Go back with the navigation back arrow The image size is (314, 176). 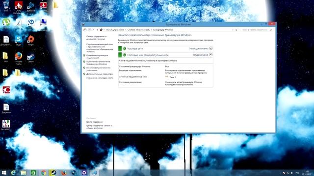85,30
